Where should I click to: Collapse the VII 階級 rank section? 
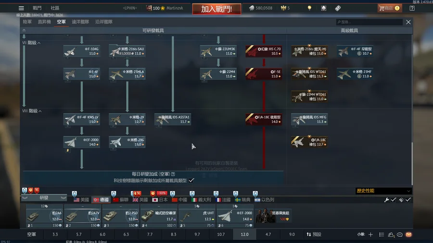[x=39, y=43]
